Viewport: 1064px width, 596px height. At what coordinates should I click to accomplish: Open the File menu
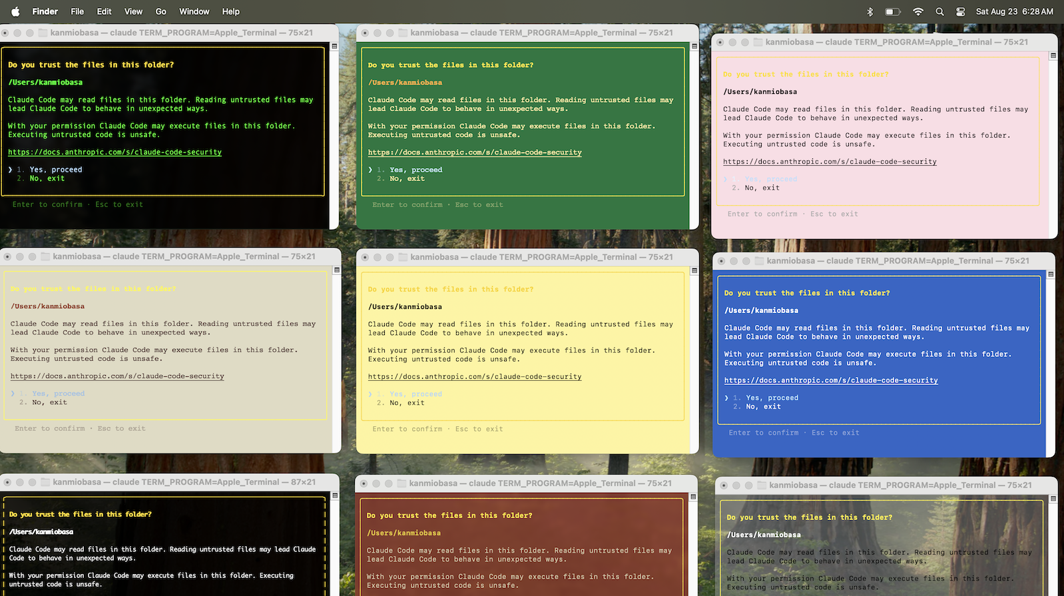77,11
